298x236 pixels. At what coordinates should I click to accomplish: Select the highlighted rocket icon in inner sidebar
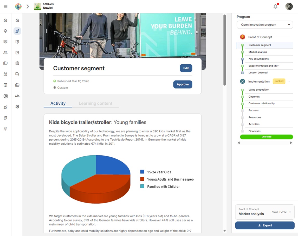[x=17, y=31]
